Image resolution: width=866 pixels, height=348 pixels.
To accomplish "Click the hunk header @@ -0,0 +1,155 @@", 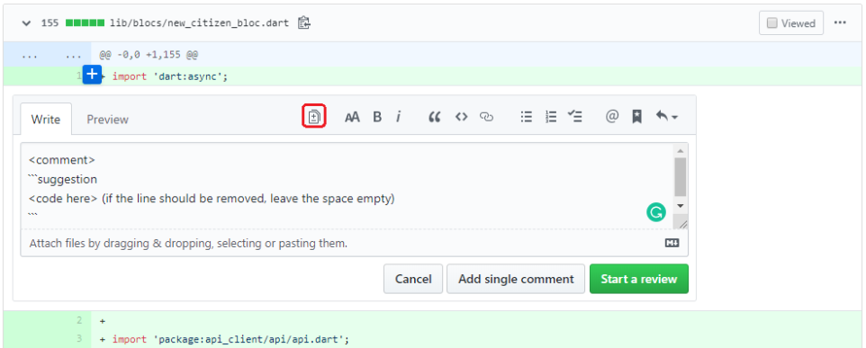I will [x=149, y=55].
